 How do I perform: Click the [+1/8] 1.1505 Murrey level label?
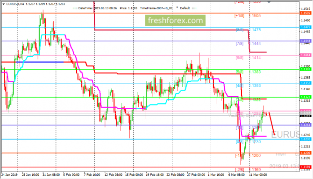click(x=248, y=16)
